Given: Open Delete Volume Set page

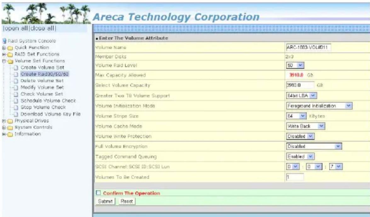Looking at the screenshot, I should click(42, 81).
